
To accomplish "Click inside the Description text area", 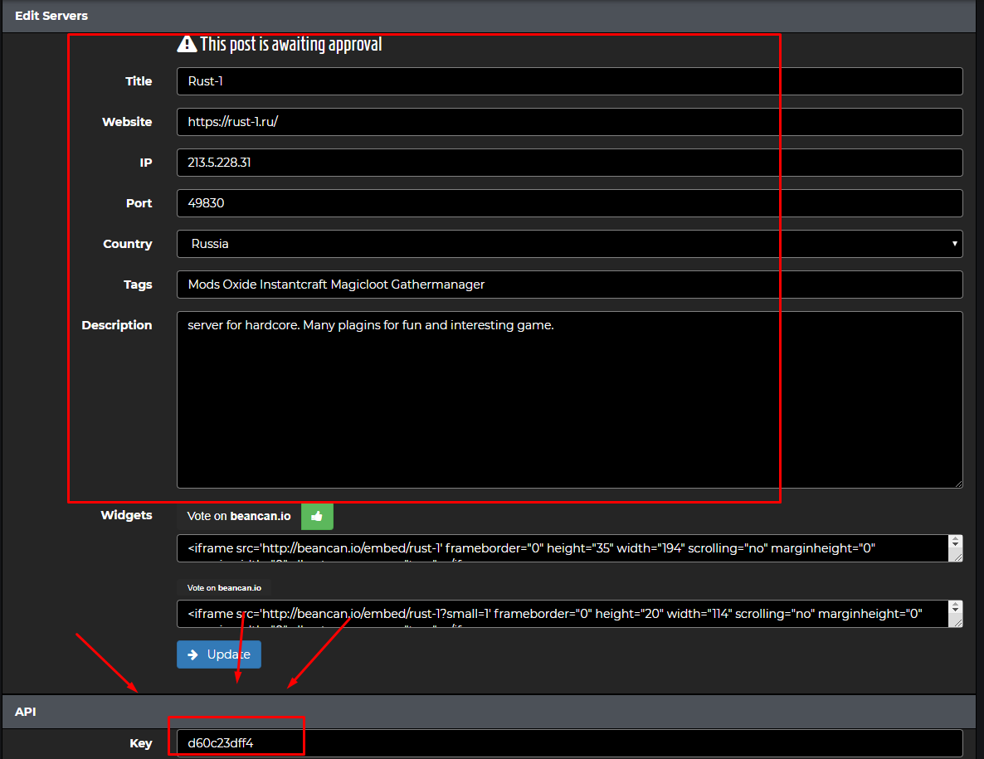I will (569, 400).
